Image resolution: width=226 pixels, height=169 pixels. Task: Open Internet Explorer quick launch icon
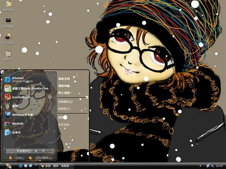[x=20, y=166]
